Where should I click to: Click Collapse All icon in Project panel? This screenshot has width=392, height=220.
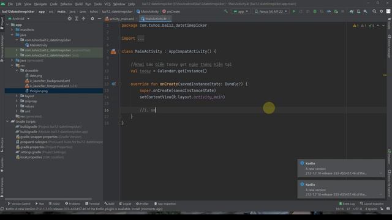coord(83,19)
